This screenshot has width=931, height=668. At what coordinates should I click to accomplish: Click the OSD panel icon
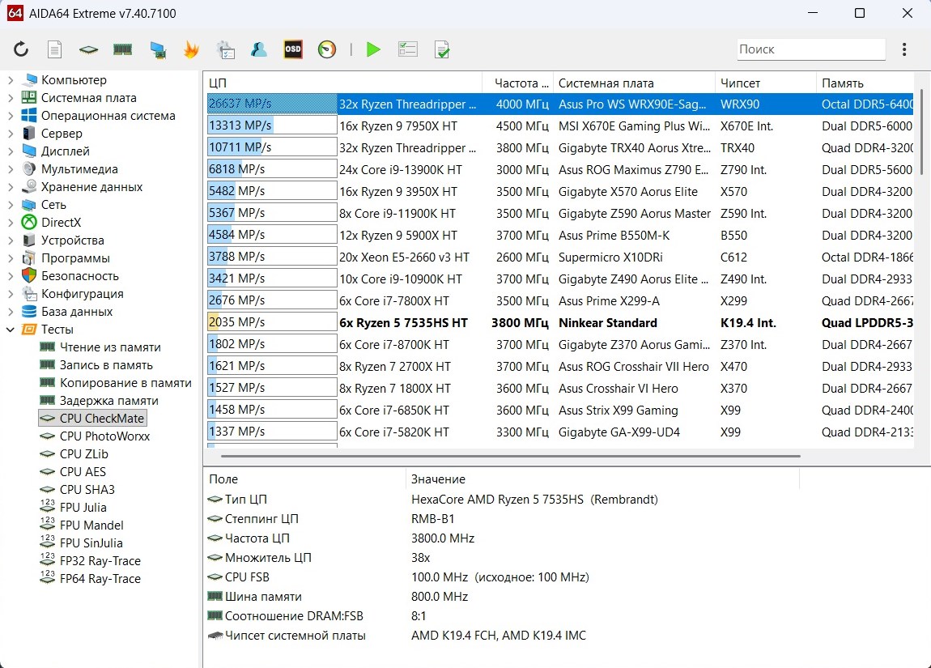point(293,49)
